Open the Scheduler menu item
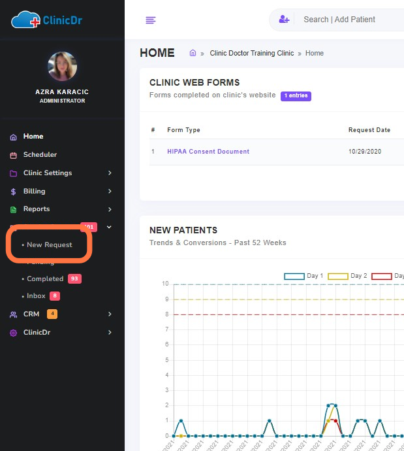Screen dimensions: 404x451 pos(40,154)
